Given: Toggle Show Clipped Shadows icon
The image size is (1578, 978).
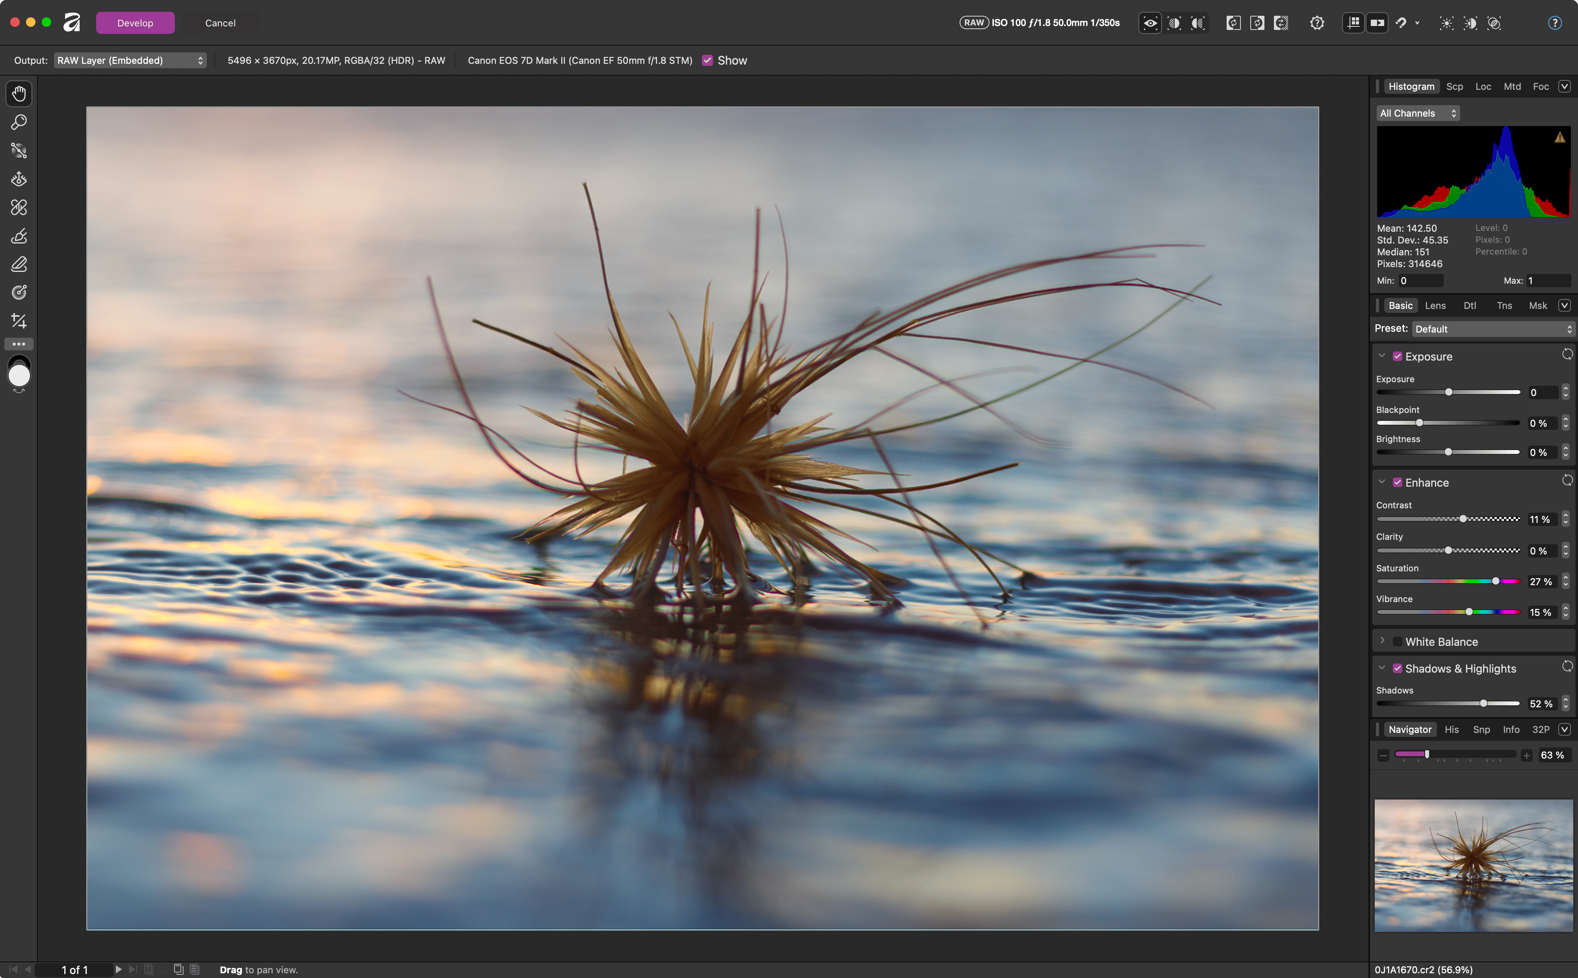Looking at the screenshot, I should pos(1471,23).
